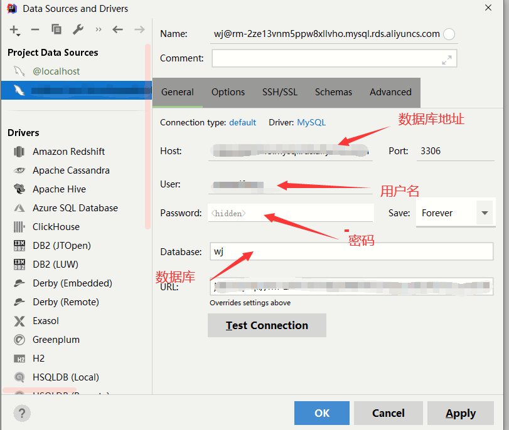
Task: Open the Save password Forever dropdown
Action: point(456,213)
